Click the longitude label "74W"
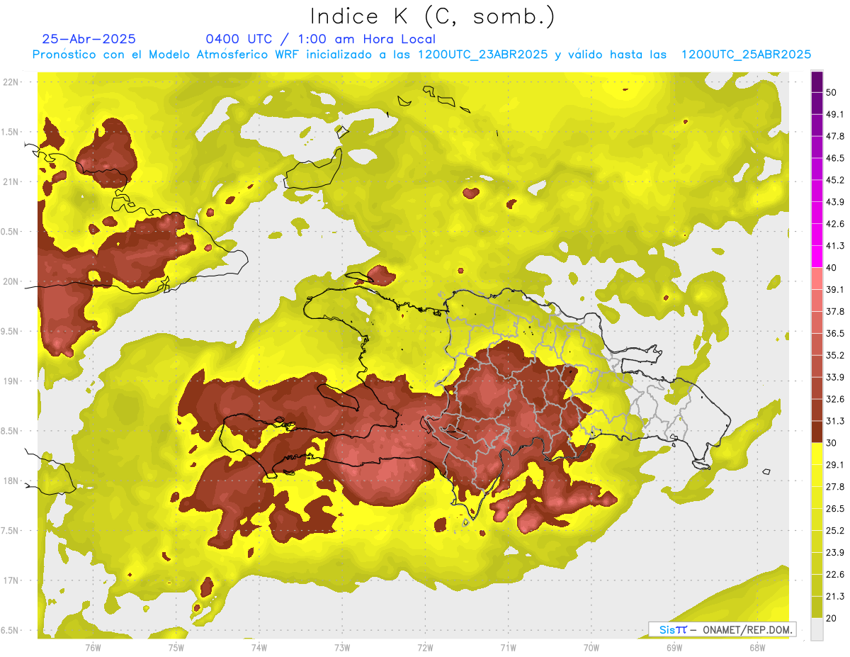Viewport: 850px width, 657px height. coord(259,648)
